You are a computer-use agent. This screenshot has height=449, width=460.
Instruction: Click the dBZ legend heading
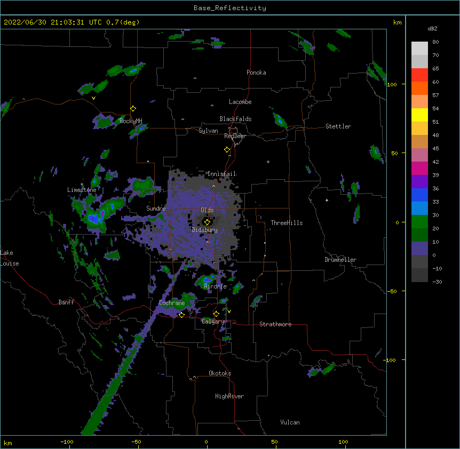432,29
